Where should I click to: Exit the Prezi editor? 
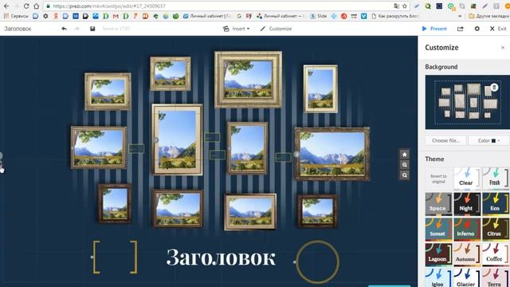coord(498,29)
